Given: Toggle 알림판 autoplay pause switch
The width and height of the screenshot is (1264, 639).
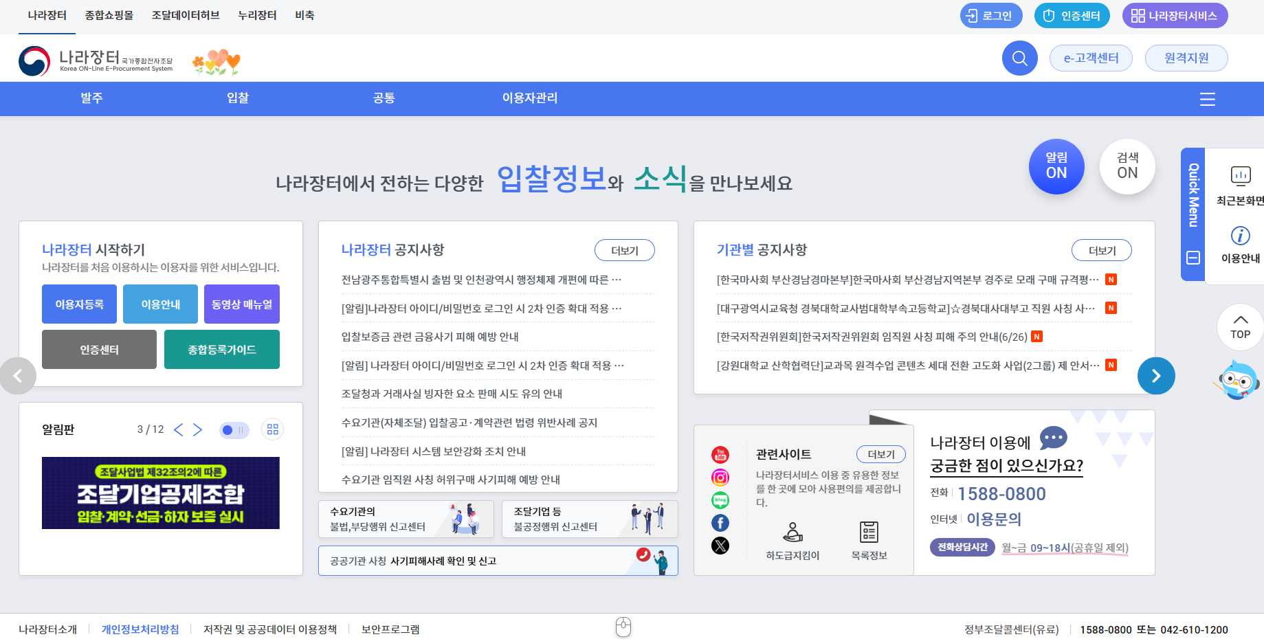Looking at the screenshot, I should (x=234, y=430).
